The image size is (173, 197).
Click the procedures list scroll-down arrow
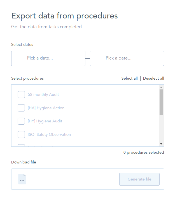(161, 144)
